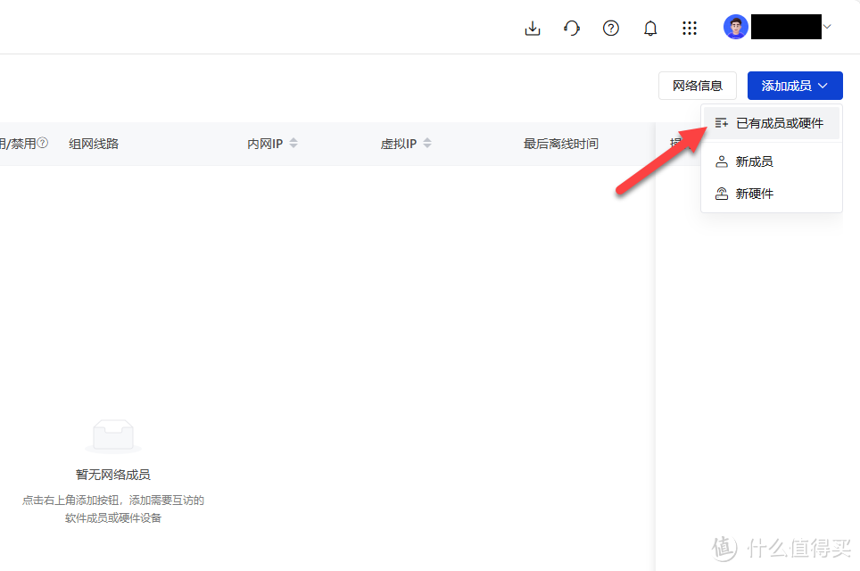Click the 已有成员或硬件 list-add icon
This screenshot has height=571, width=860.
pos(722,123)
